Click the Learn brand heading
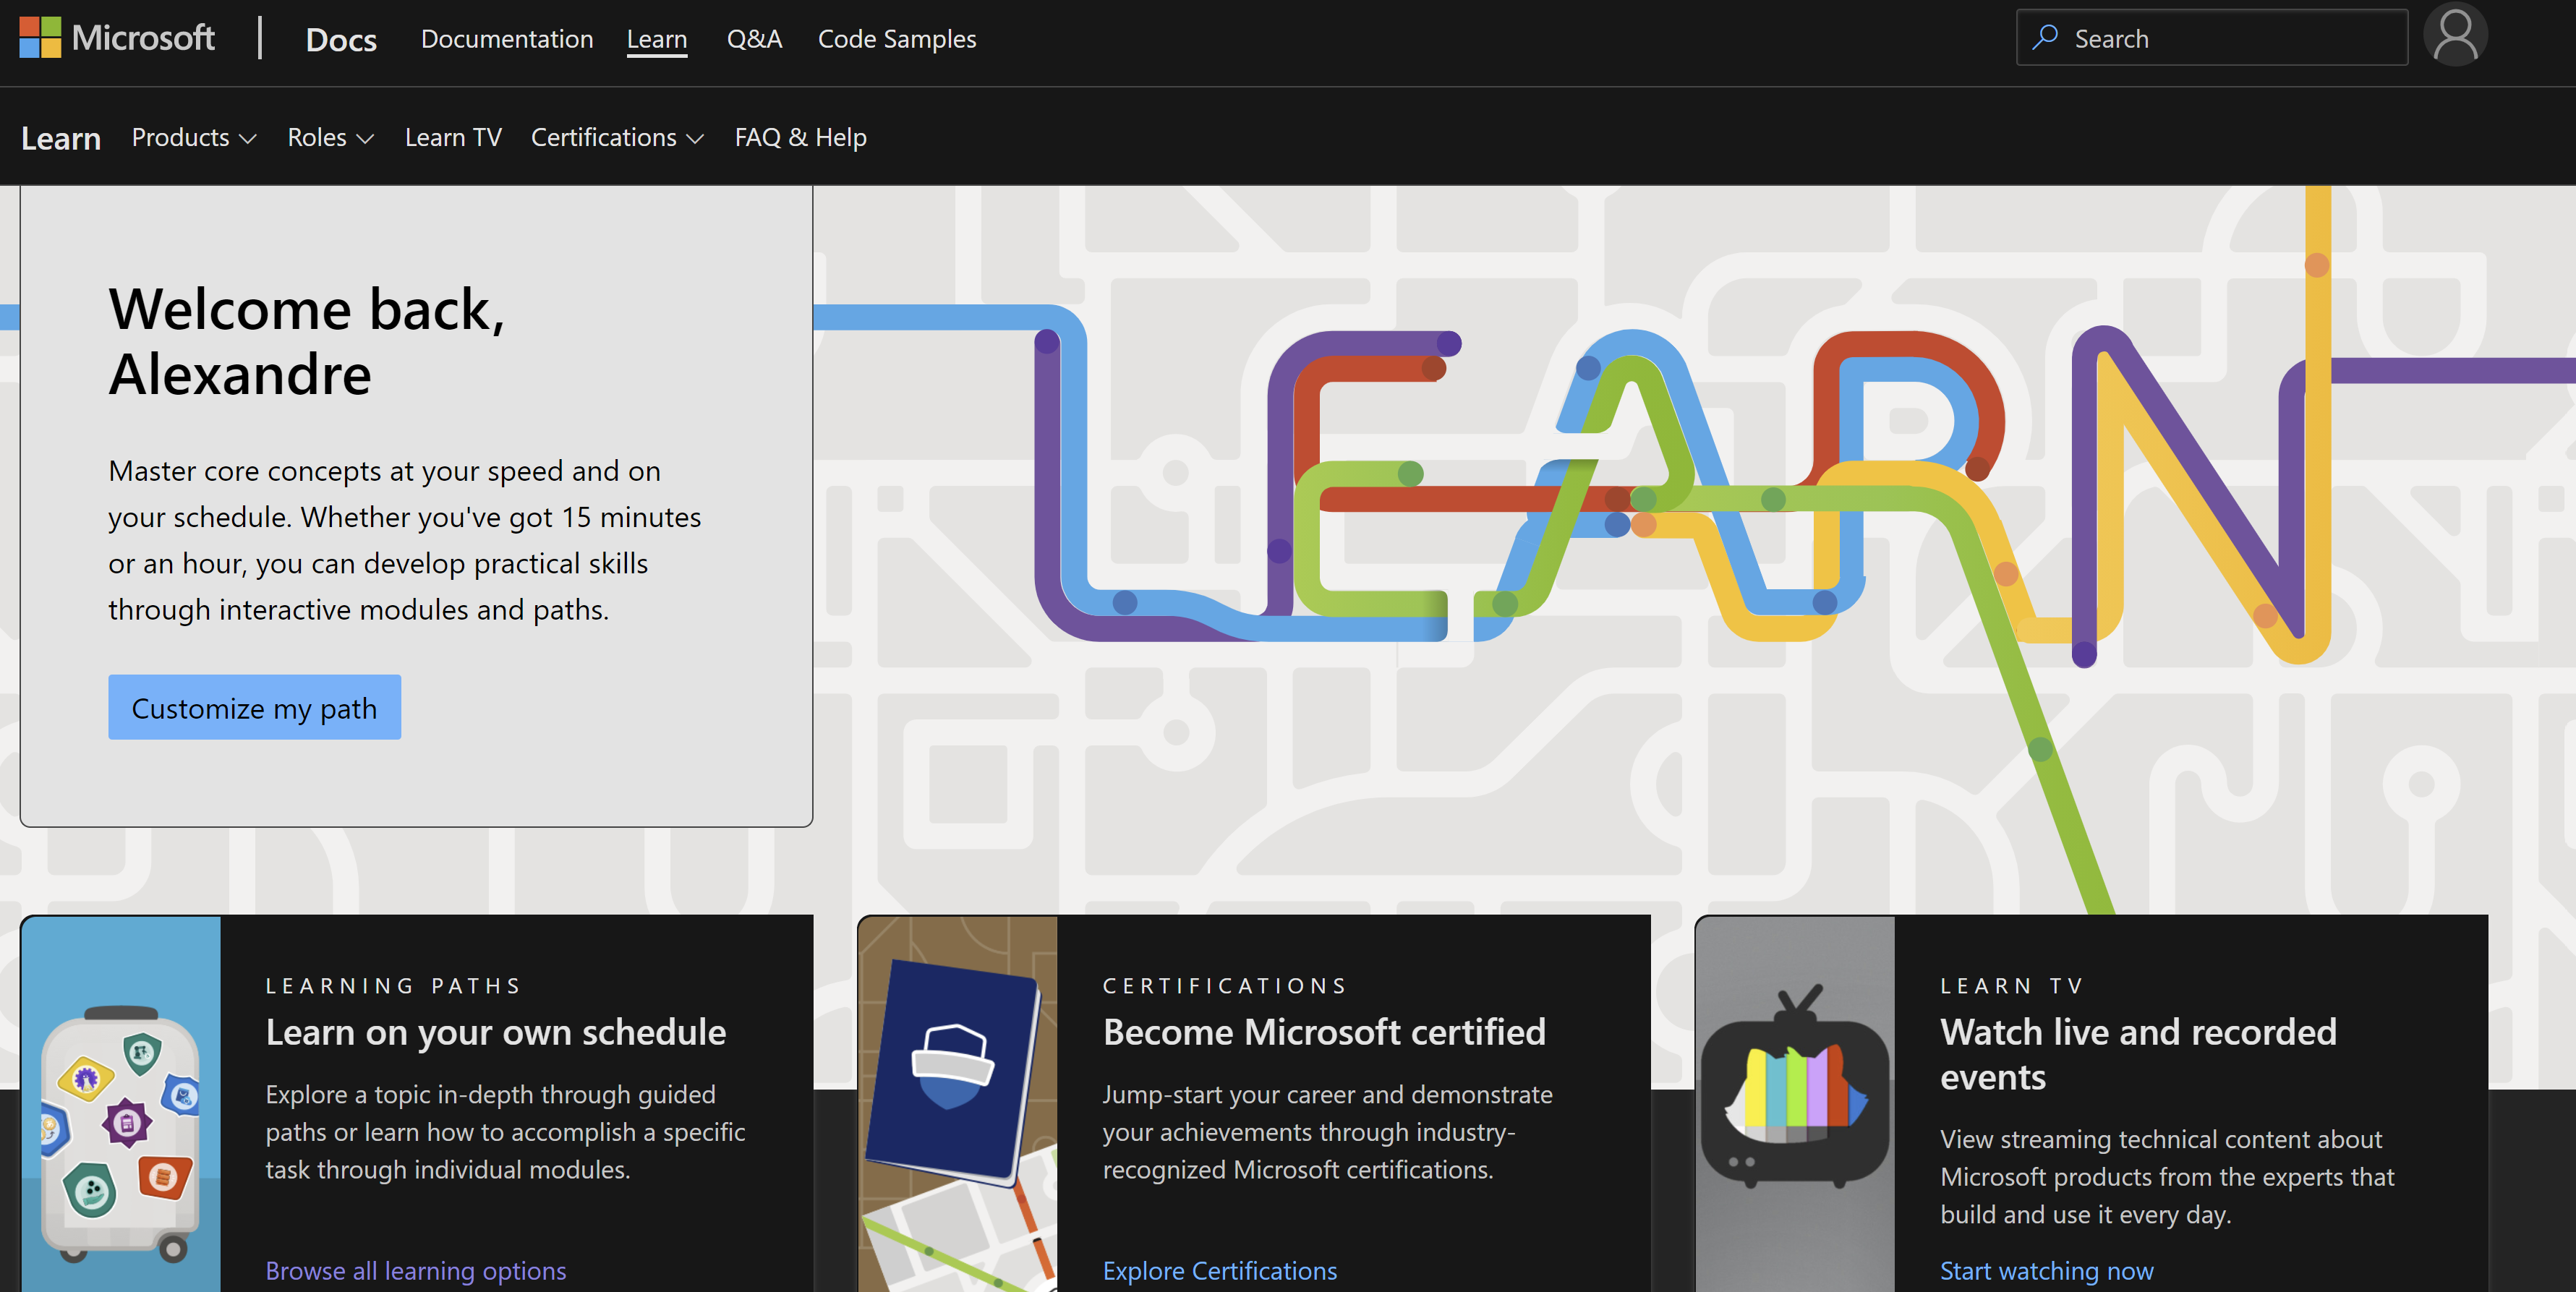This screenshot has width=2576, height=1292. coord(60,137)
